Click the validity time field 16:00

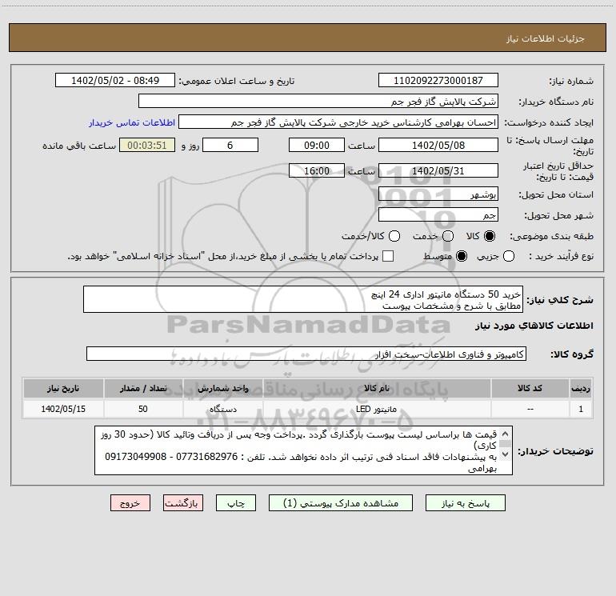317,170
